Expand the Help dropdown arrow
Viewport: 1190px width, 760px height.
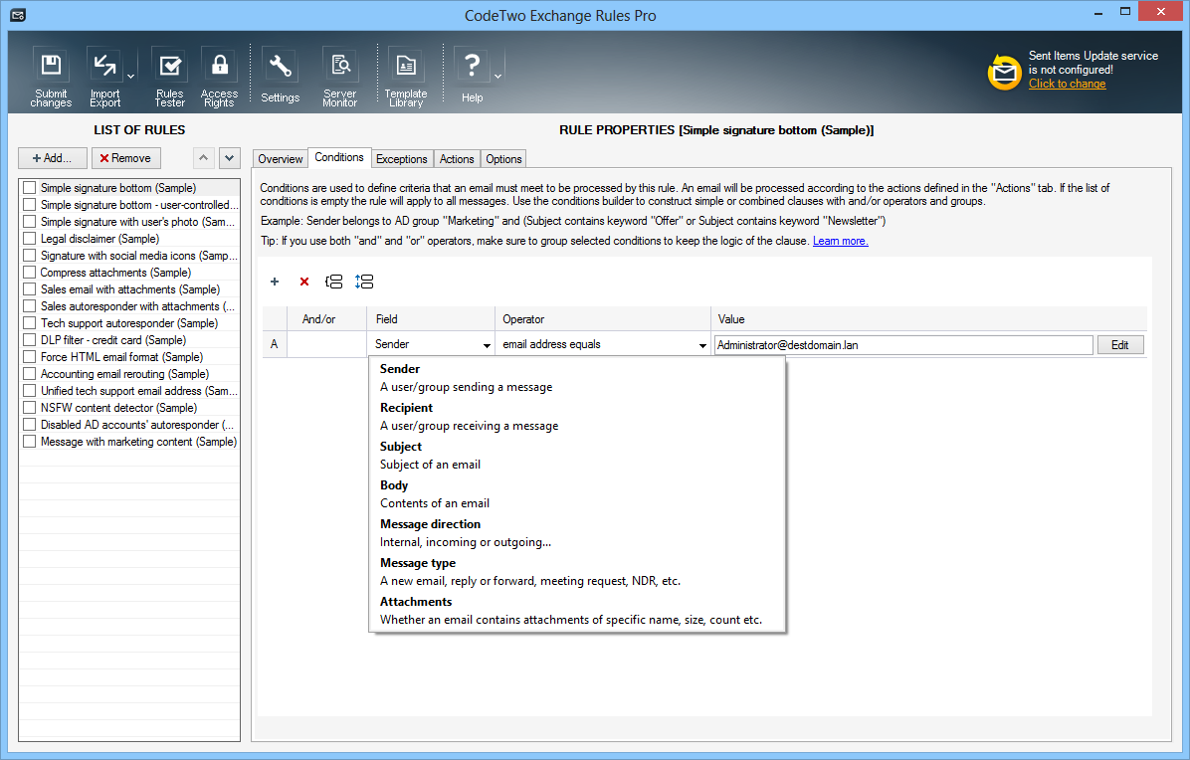point(497,76)
